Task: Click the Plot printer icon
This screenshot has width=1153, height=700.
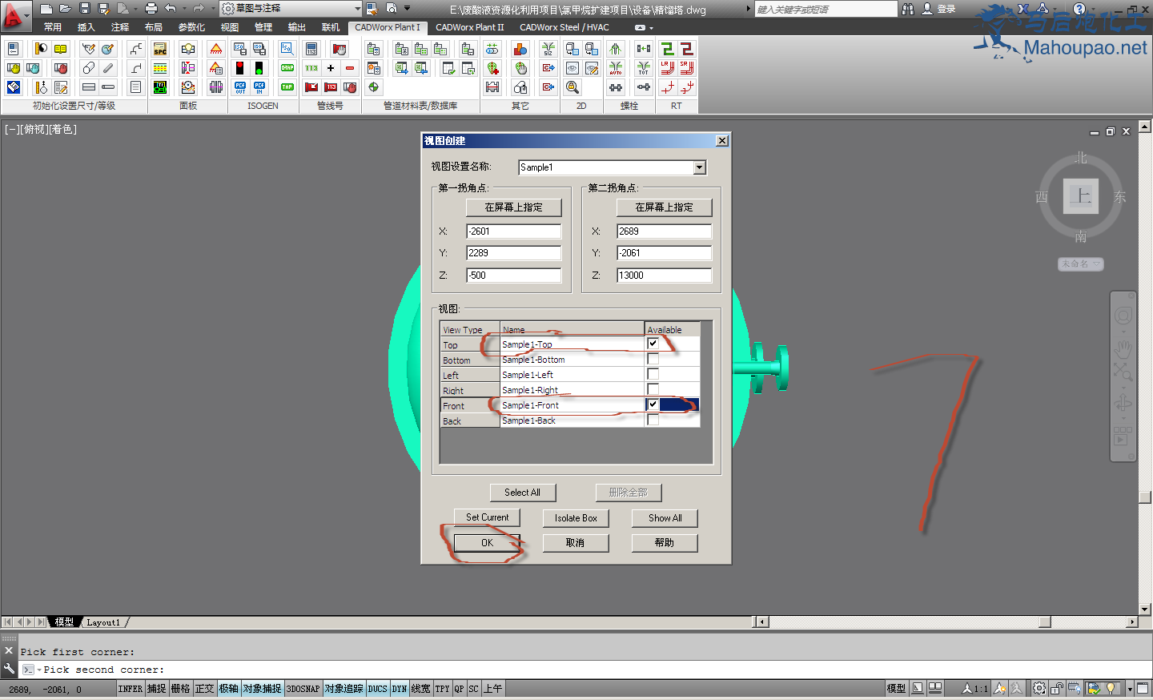Action: (151, 9)
